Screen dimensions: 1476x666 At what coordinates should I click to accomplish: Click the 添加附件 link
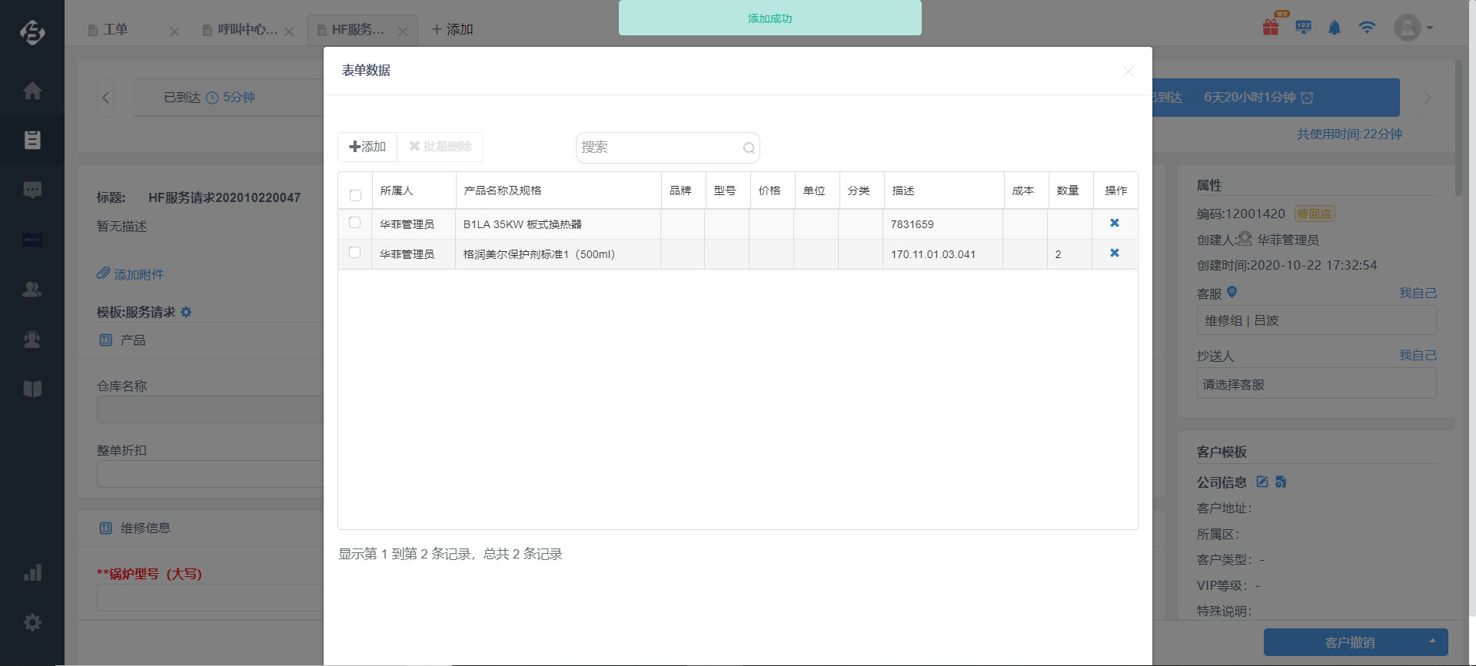tap(131, 274)
